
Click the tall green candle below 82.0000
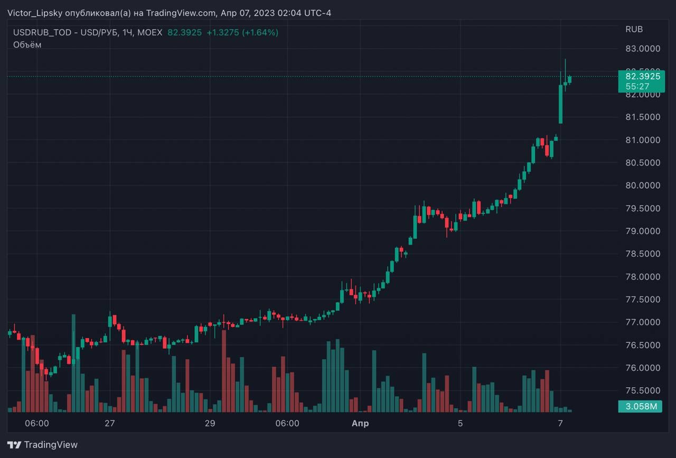(x=560, y=104)
